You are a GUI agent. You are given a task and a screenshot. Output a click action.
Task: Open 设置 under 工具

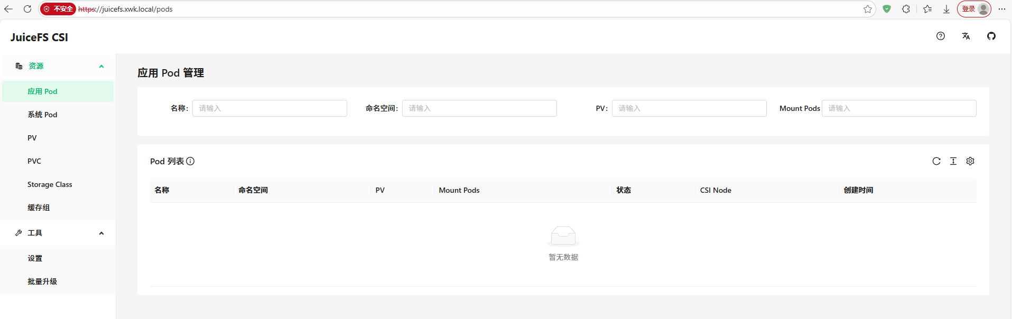[58, 258]
